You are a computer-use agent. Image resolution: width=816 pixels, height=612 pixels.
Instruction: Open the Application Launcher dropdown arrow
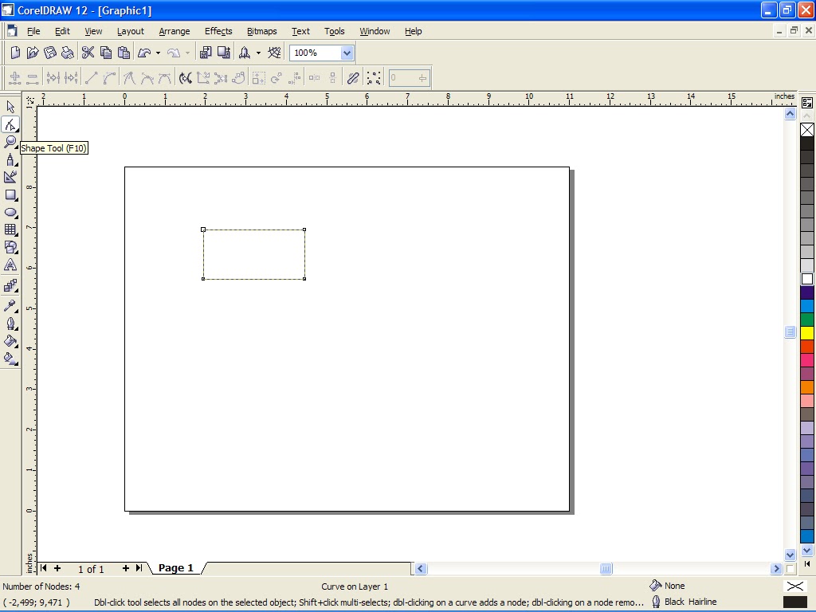pyautogui.click(x=258, y=53)
